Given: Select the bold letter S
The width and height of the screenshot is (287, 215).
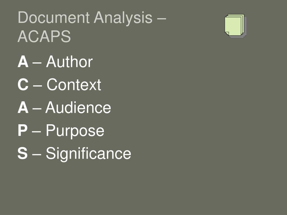Looking at the screenshot, I should pos(23,153).
